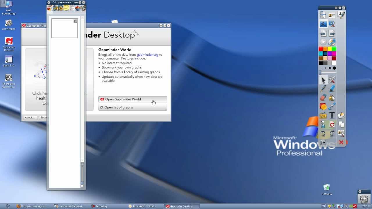The width and height of the screenshot is (372, 209).
Task: Switch to Voting Browser tab
Action: 83,8
